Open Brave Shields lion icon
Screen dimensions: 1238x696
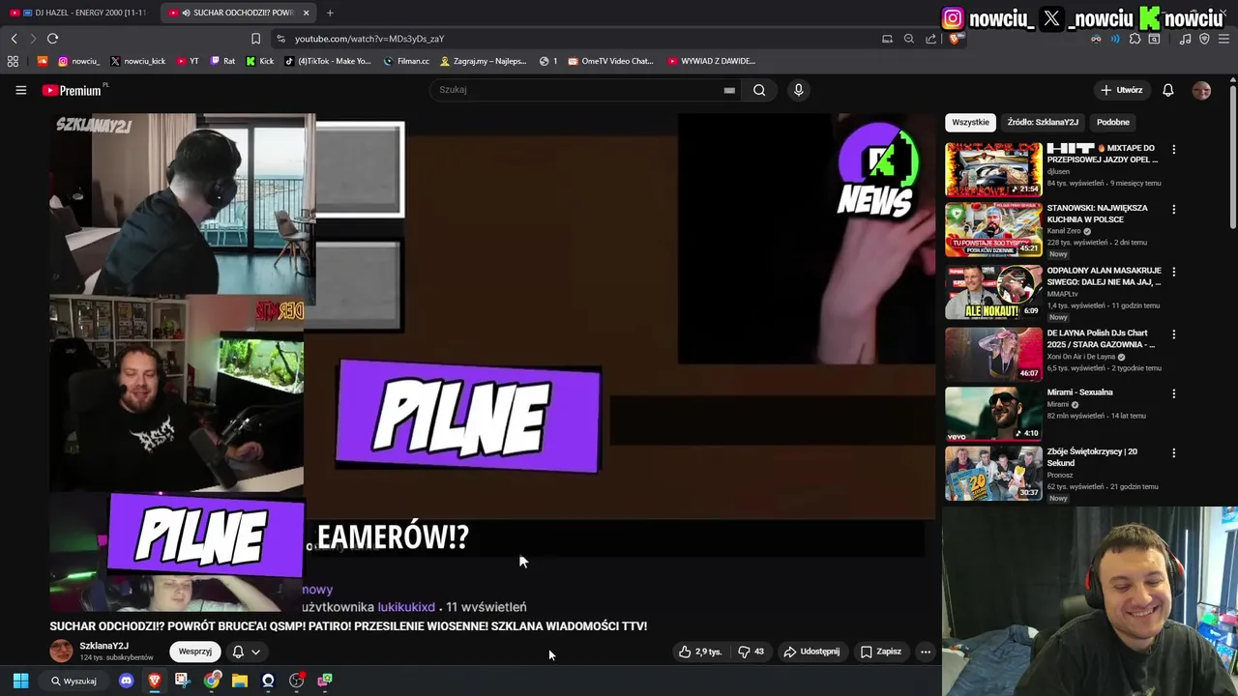(x=956, y=39)
